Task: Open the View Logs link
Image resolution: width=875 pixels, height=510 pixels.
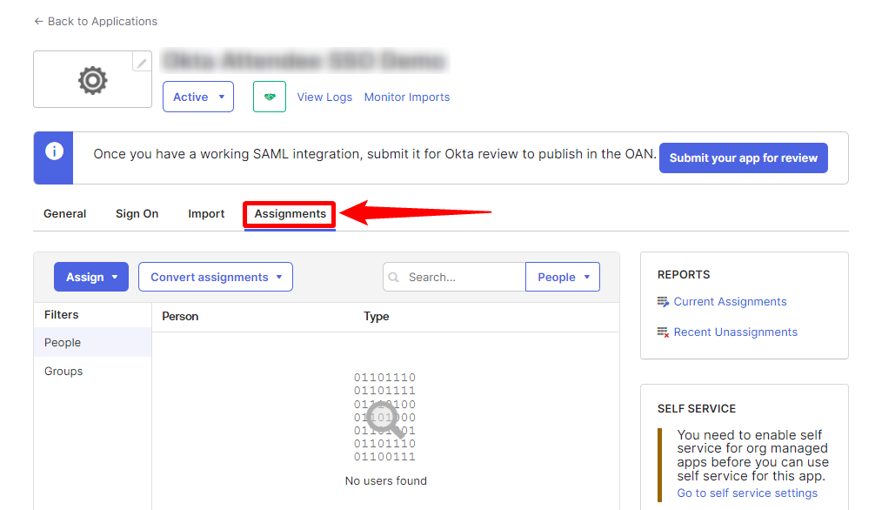Action: click(324, 97)
